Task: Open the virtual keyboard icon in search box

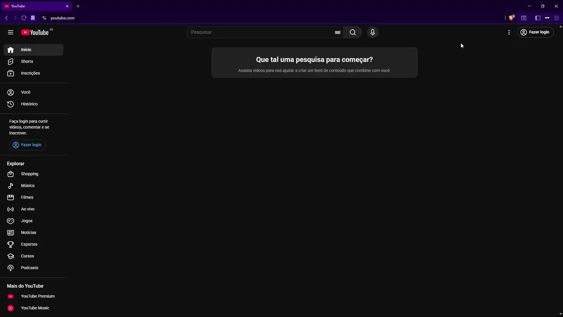Action: click(337, 32)
